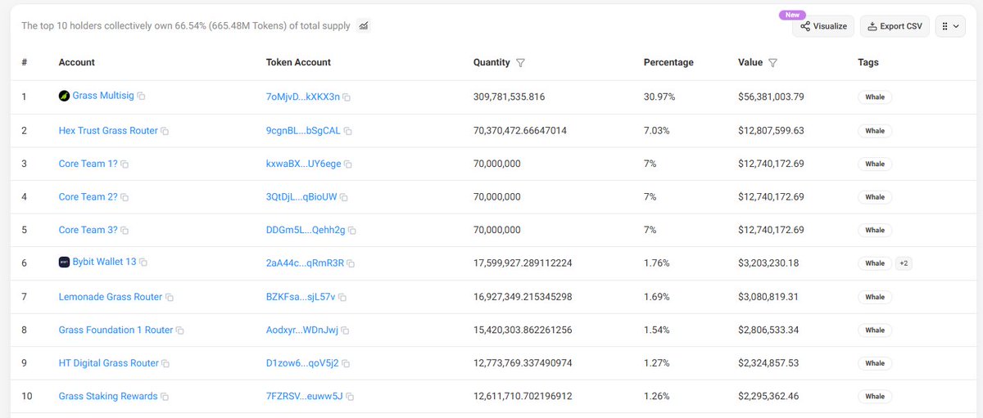The width and height of the screenshot is (983, 418).
Task: Open token account link 9cgnBL...bSgCAL
Action: tap(304, 130)
